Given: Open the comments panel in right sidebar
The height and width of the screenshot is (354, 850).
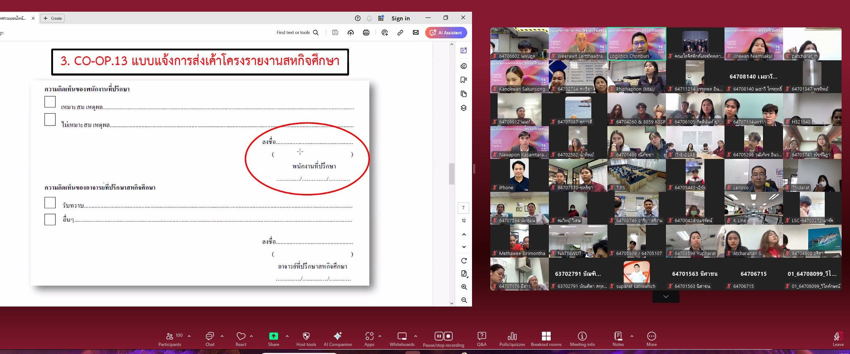Looking at the screenshot, I should [x=464, y=66].
